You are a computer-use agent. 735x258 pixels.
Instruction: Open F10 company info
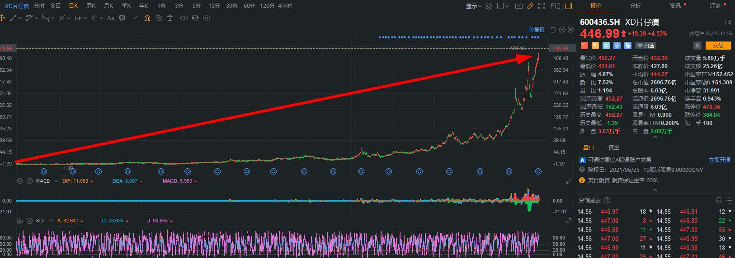(x=556, y=6)
